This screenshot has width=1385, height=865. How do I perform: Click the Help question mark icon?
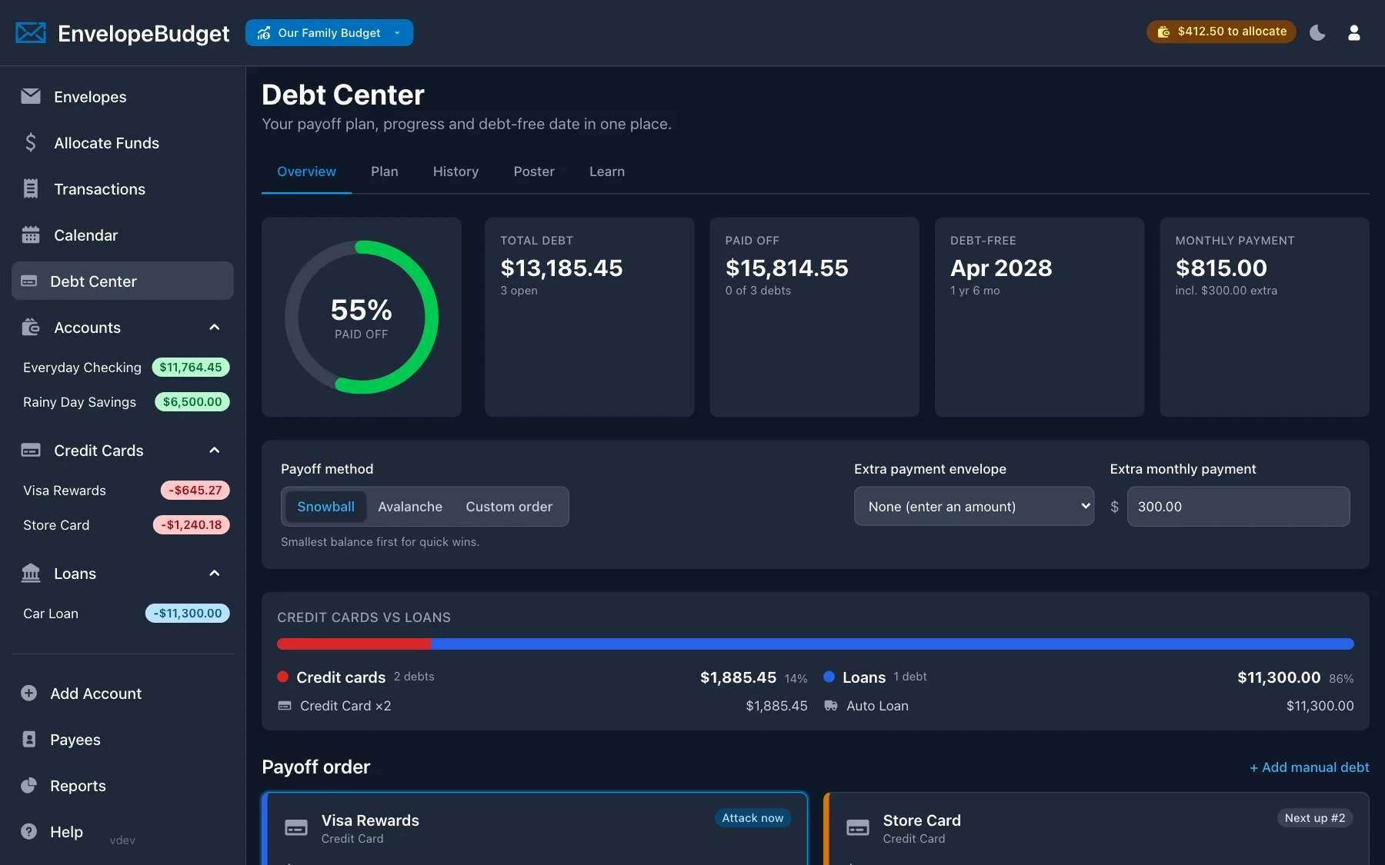28,831
